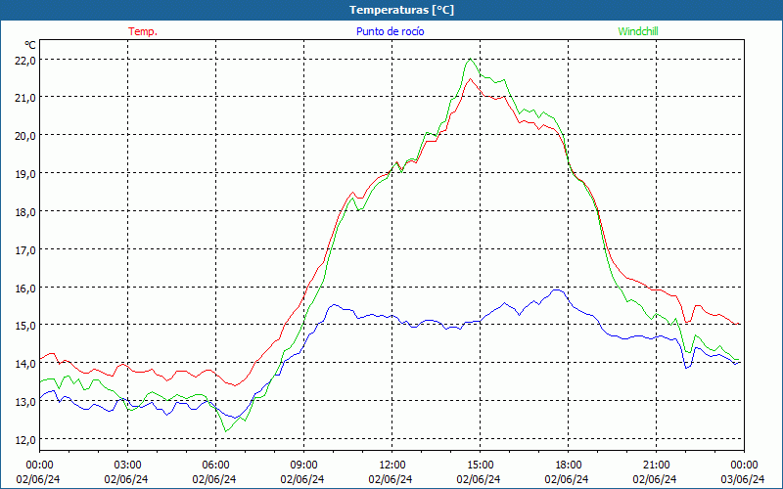Click the green windchill minimum after 06:00
Screen dimensions: 783x489
[226, 431]
